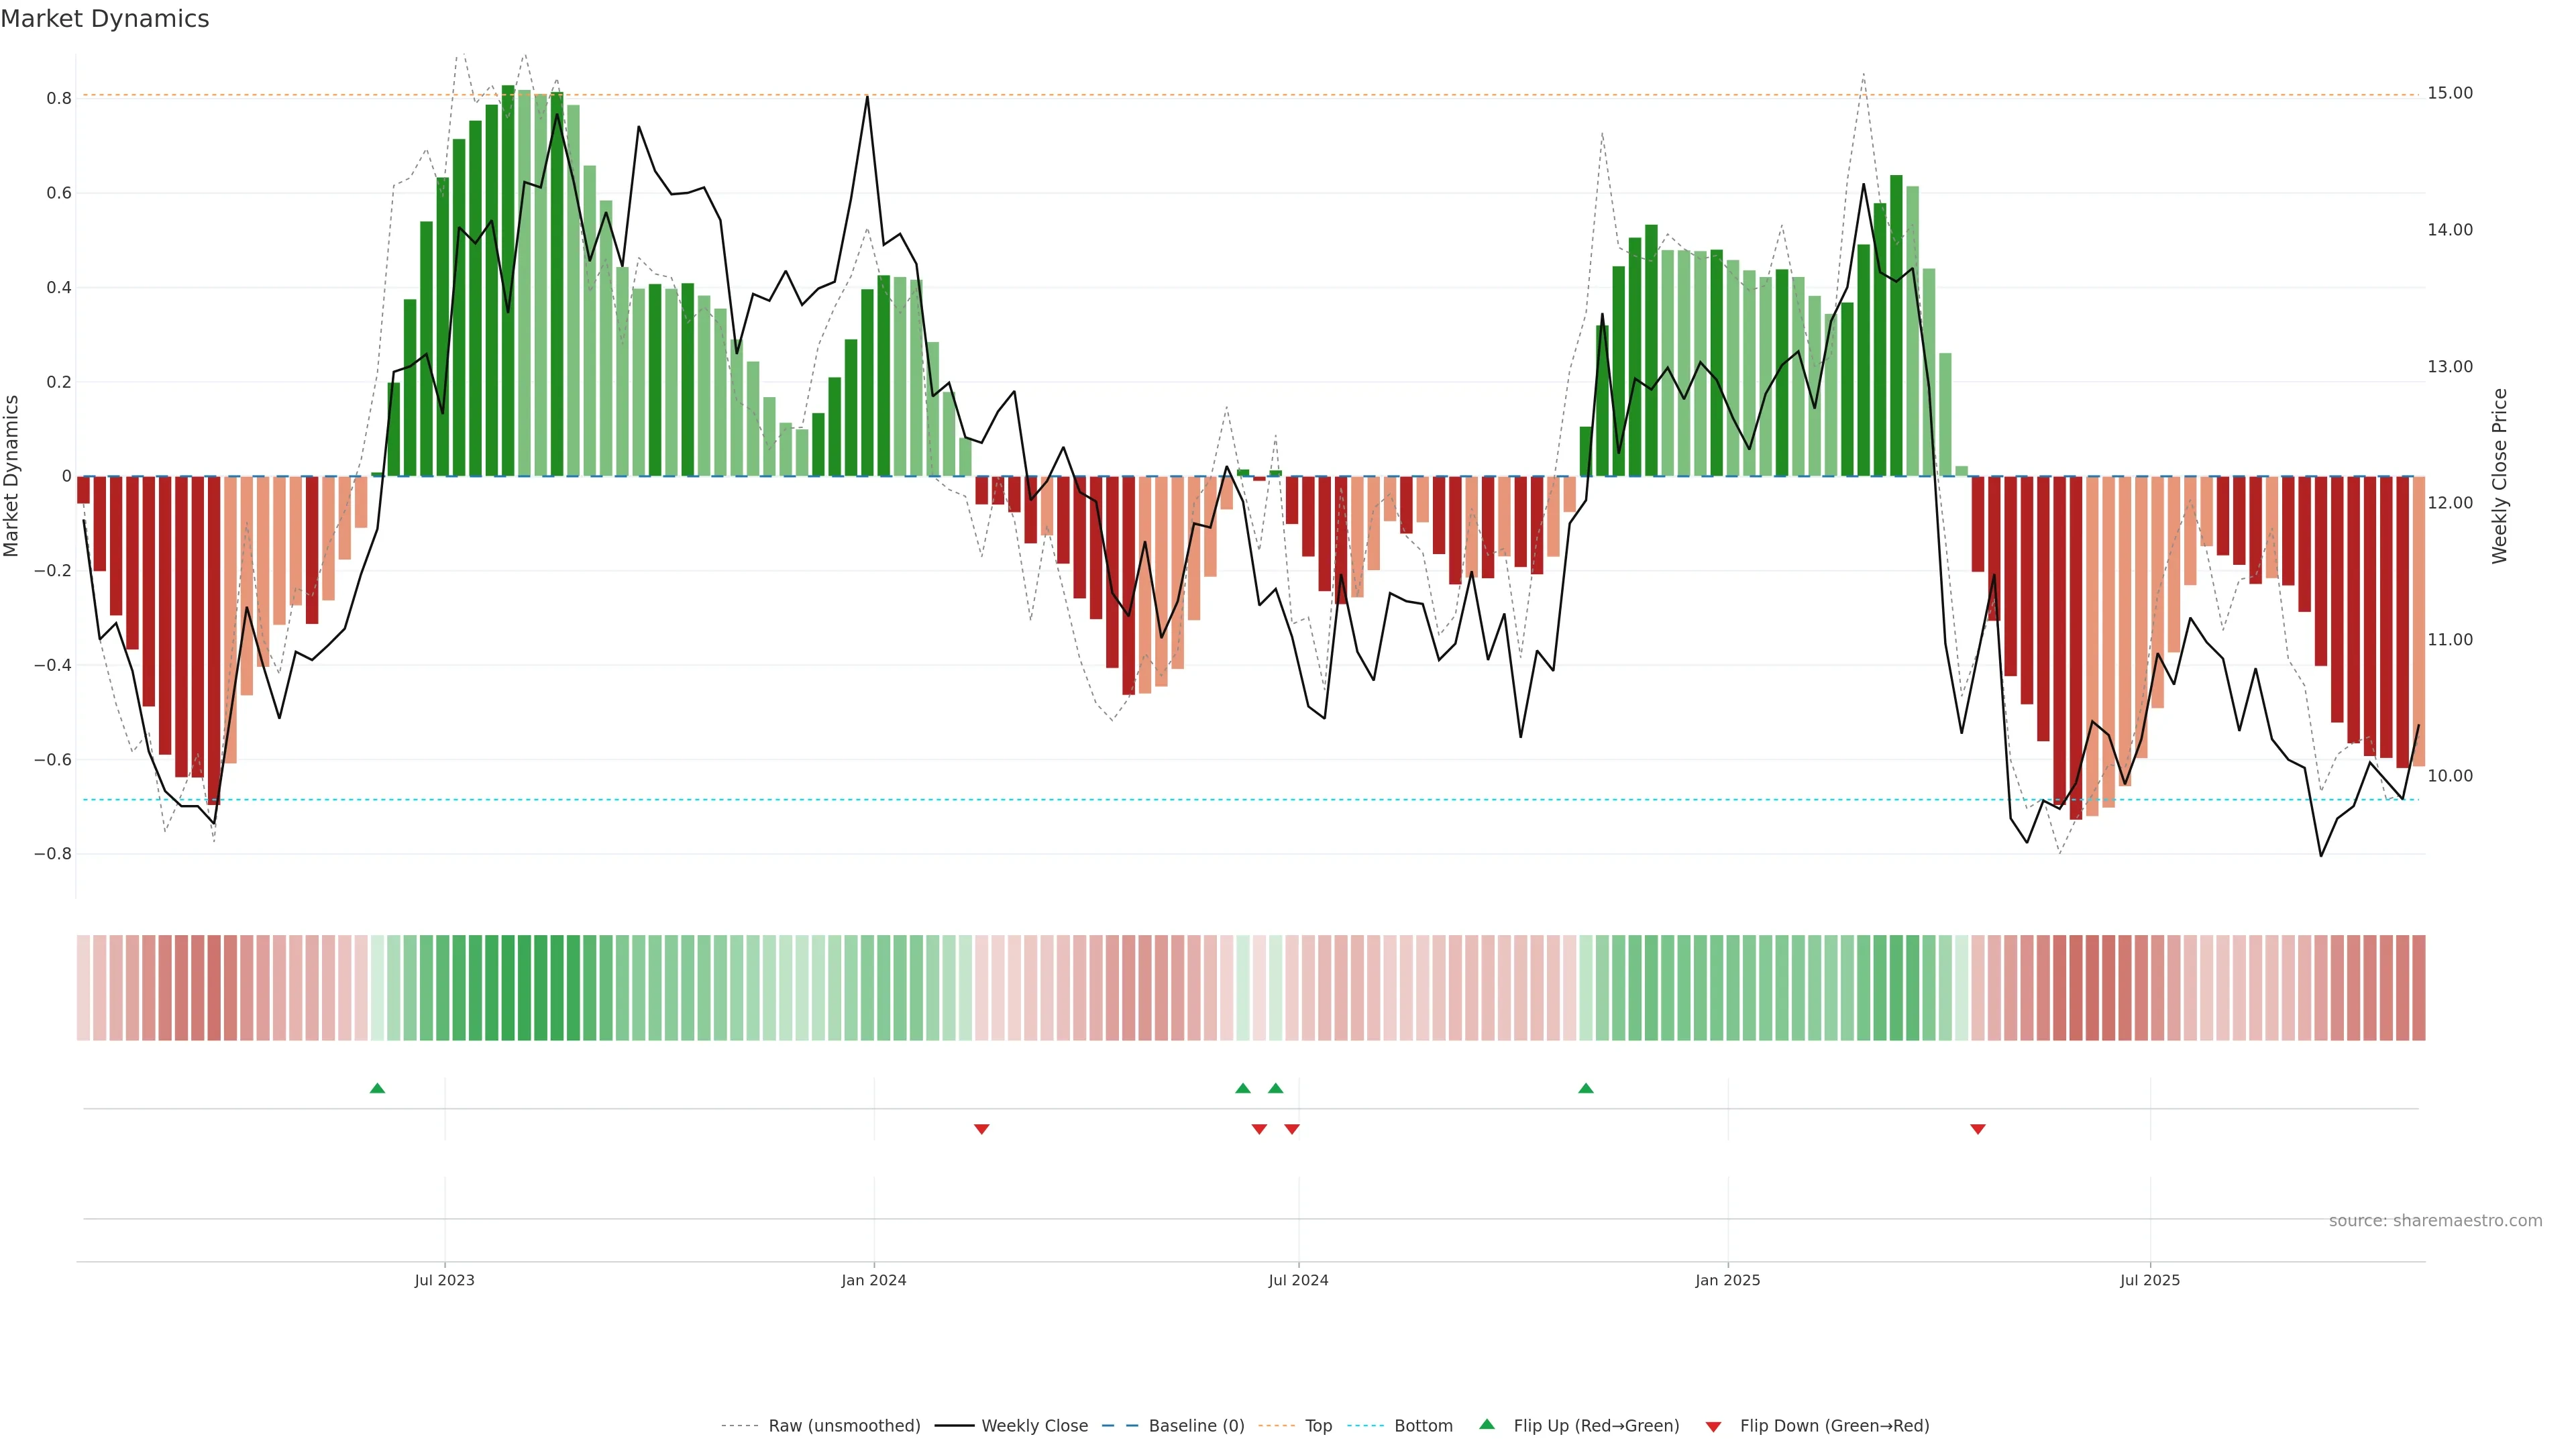Toggle the Weekly Close legend label

point(1034,1426)
